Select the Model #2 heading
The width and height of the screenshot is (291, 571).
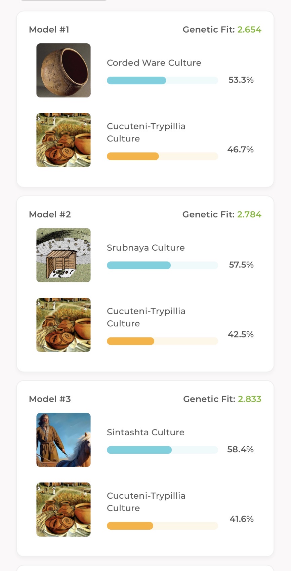coord(50,214)
